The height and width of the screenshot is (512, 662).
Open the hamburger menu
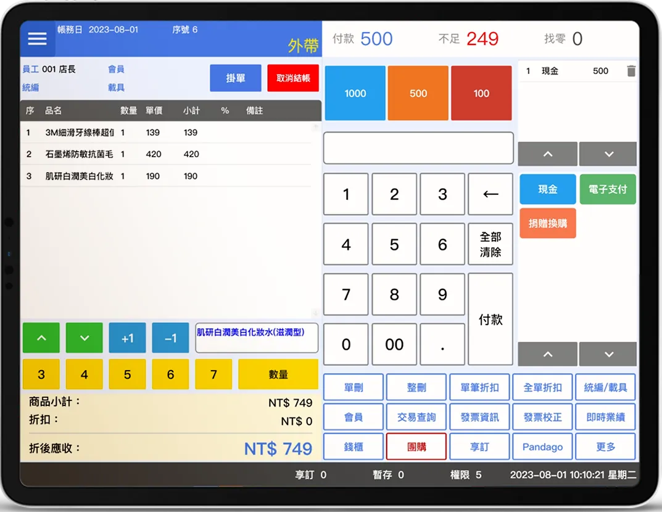point(38,39)
